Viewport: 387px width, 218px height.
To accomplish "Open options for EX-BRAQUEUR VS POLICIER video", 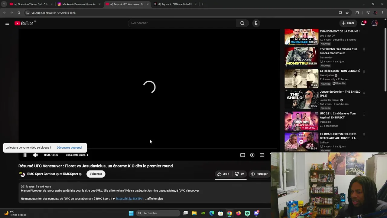I will coord(364,134).
